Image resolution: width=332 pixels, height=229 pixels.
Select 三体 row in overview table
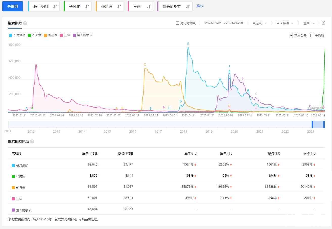167,198
